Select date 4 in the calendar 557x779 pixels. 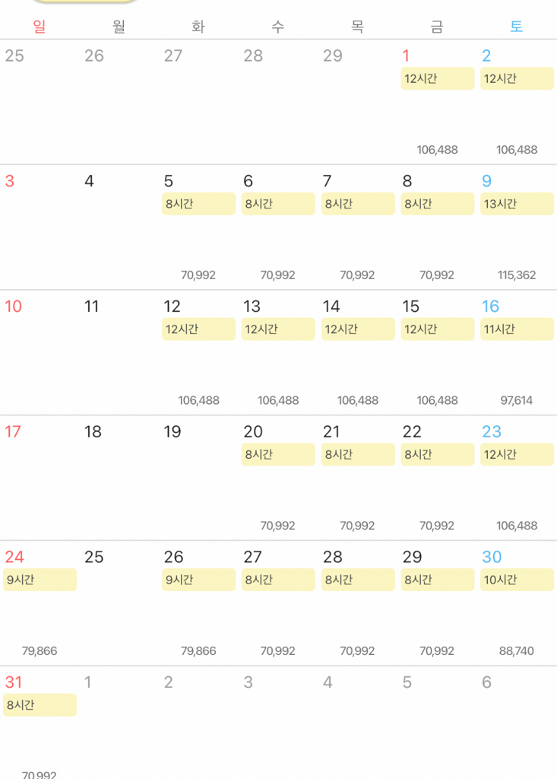(x=90, y=181)
